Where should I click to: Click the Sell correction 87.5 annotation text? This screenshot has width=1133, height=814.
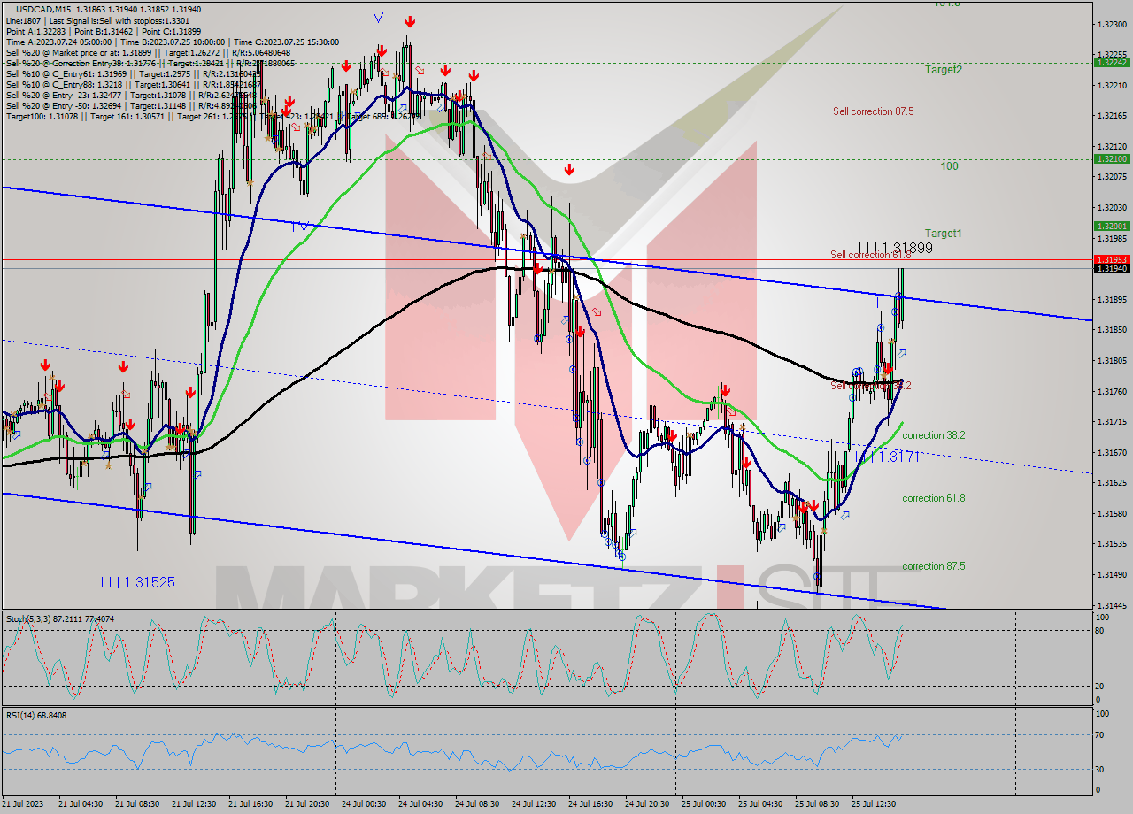pos(872,111)
